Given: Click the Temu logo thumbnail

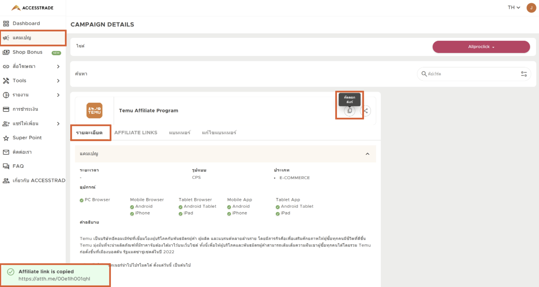Looking at the screenshot, I should (94, 110).
